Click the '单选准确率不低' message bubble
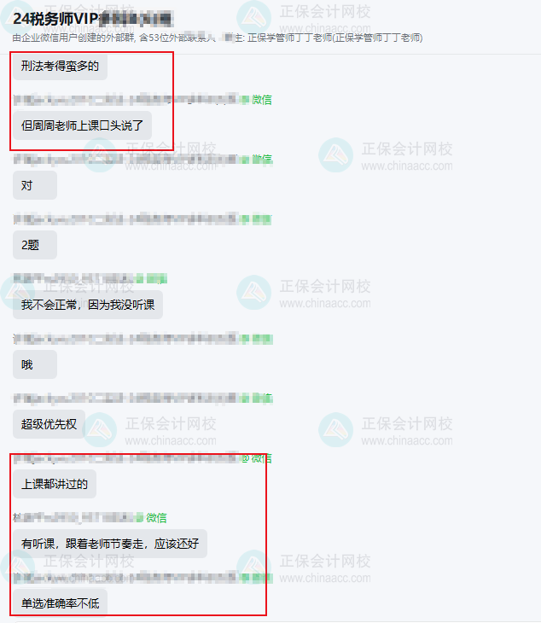 (x=60, y=603)
